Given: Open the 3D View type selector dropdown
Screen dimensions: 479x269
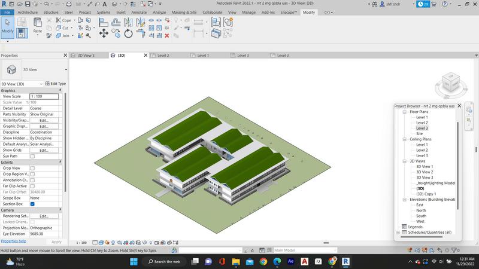Looking at the screenshot, I should click(66, 69).
